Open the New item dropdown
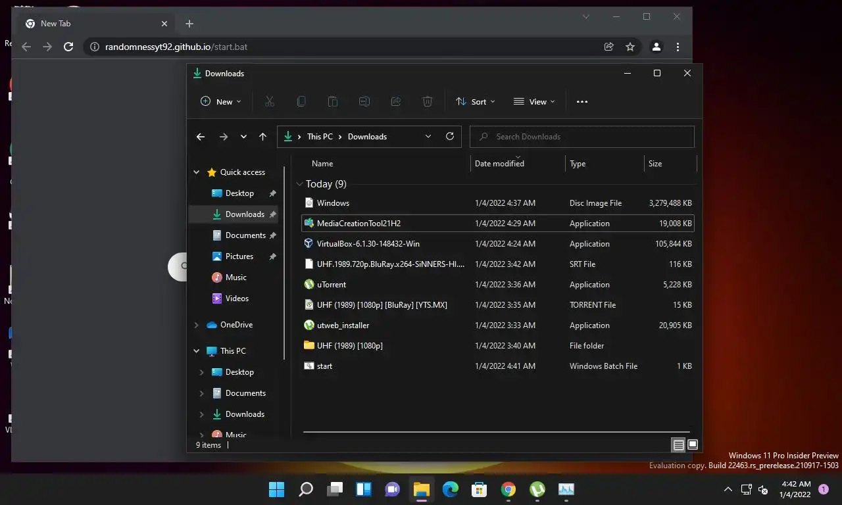842x505 pixels. (x=221, y=101)
